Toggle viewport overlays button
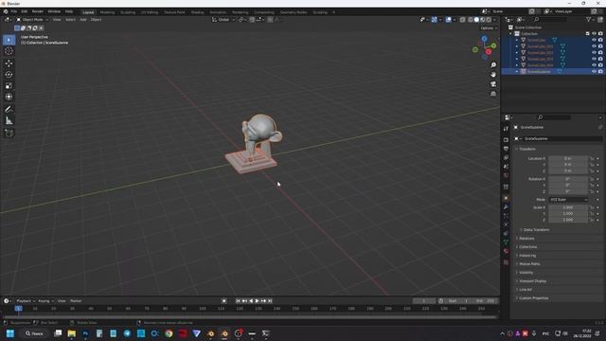 coord(448,19)
